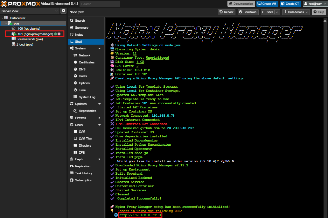Click the top Search input field

[100, 4]
